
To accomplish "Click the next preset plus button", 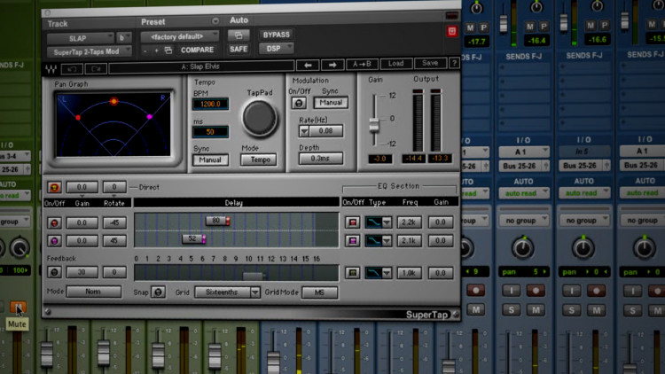I will pos(156,51).
